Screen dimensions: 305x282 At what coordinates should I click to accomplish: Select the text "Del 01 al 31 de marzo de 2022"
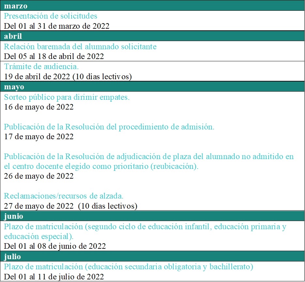tap(56, 26)
